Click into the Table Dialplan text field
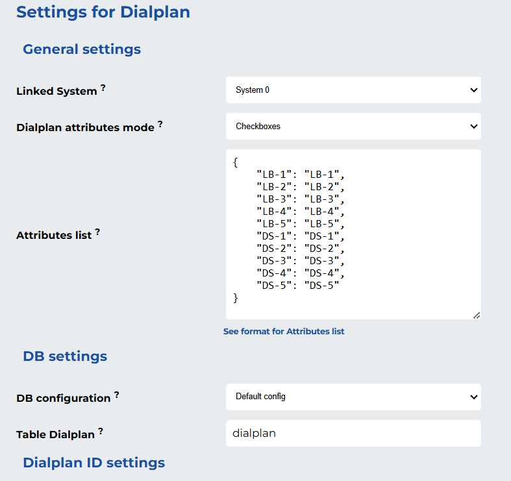Image resolution: width=511 pixels, height=481 pixels. click(x=353, y=433)
